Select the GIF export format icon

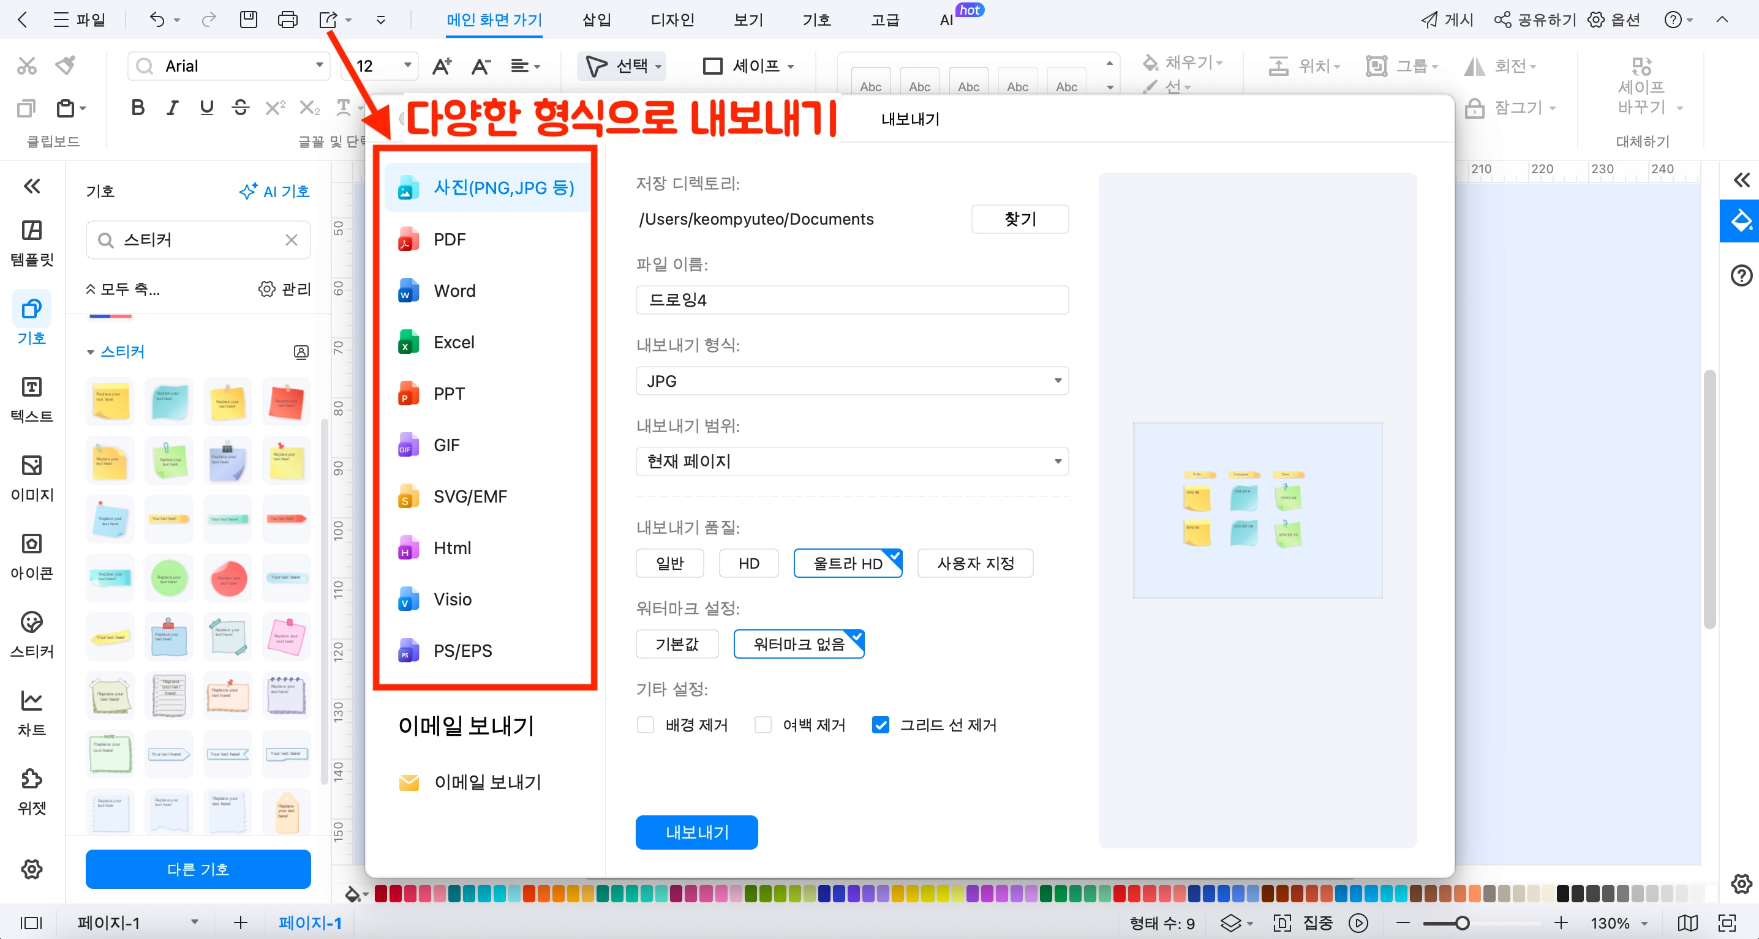pyautogui.click(x=408, y=445)
